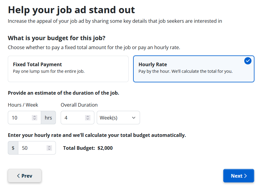Click 'Provide an estimate of the duration' text
Image resolution: width=271 pixels, height=195 pixels.
pyautogui.click(x=63, y=93)
